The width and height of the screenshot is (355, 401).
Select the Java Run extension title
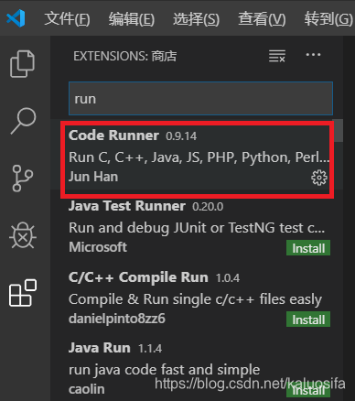pyautogui.click(x=100, y=348)
